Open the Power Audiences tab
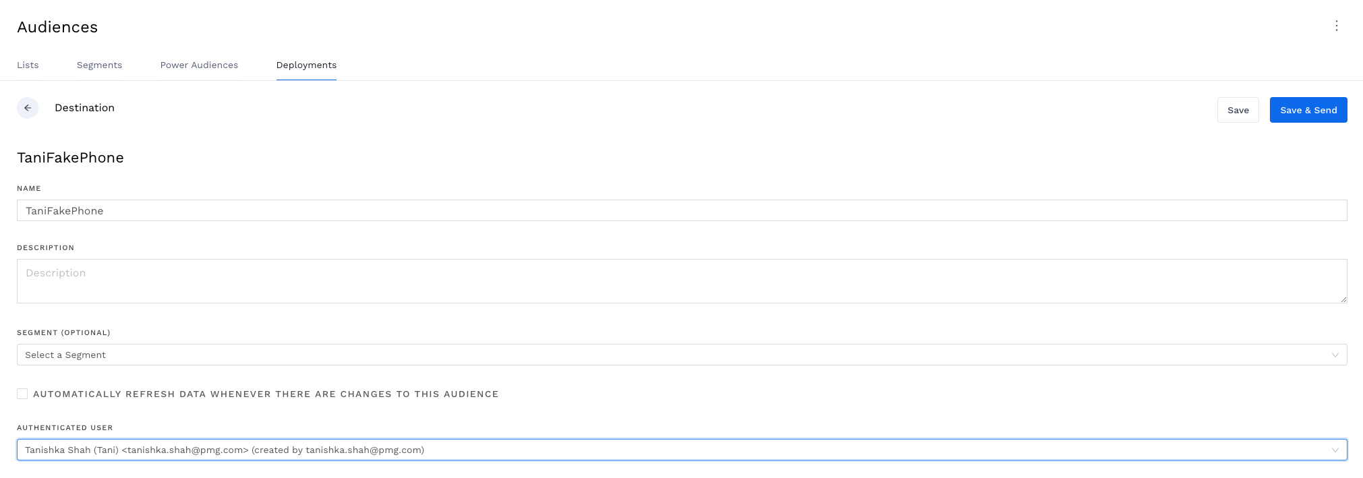The image size is (1363, 478). [199, 65]
